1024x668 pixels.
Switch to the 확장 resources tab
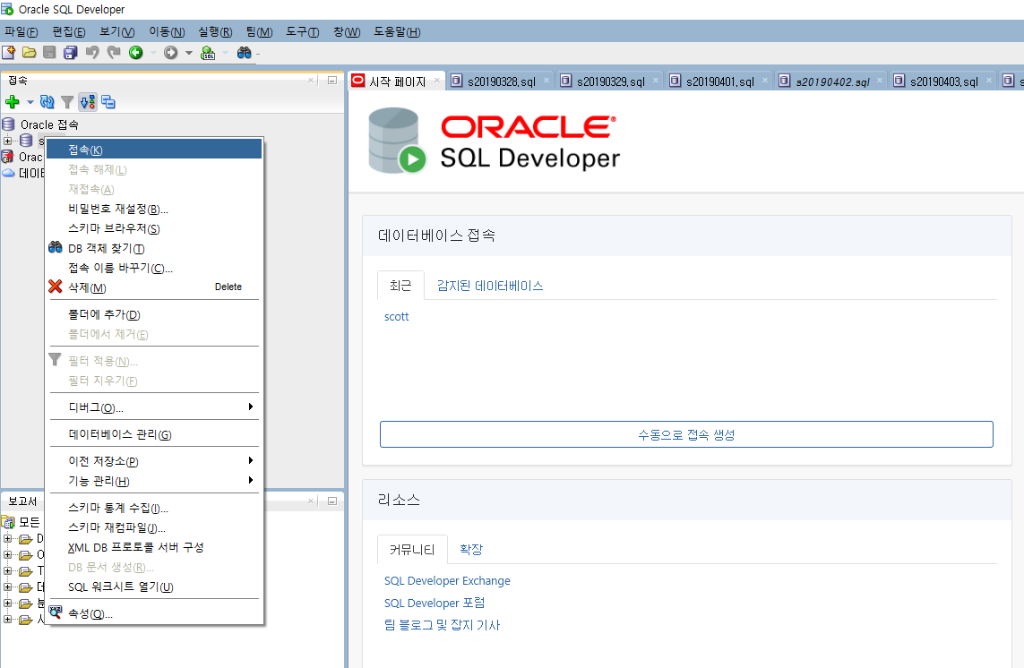click(471, 549)
